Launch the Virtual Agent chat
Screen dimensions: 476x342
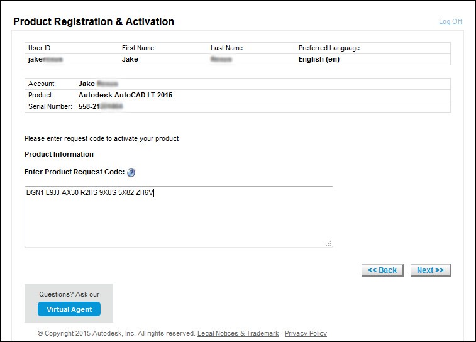(x=69, y=309)
